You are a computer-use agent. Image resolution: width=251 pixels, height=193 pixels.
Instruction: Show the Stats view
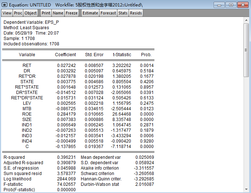pyautogui.click(x=123, y=13)
